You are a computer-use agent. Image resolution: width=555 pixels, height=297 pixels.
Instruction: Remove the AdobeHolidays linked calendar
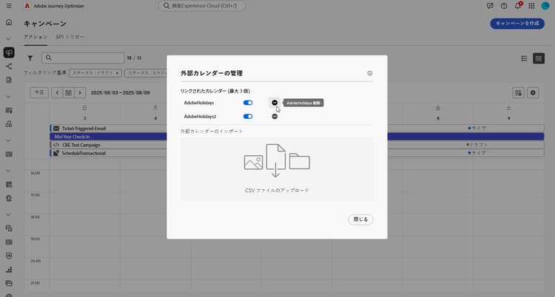275,103
